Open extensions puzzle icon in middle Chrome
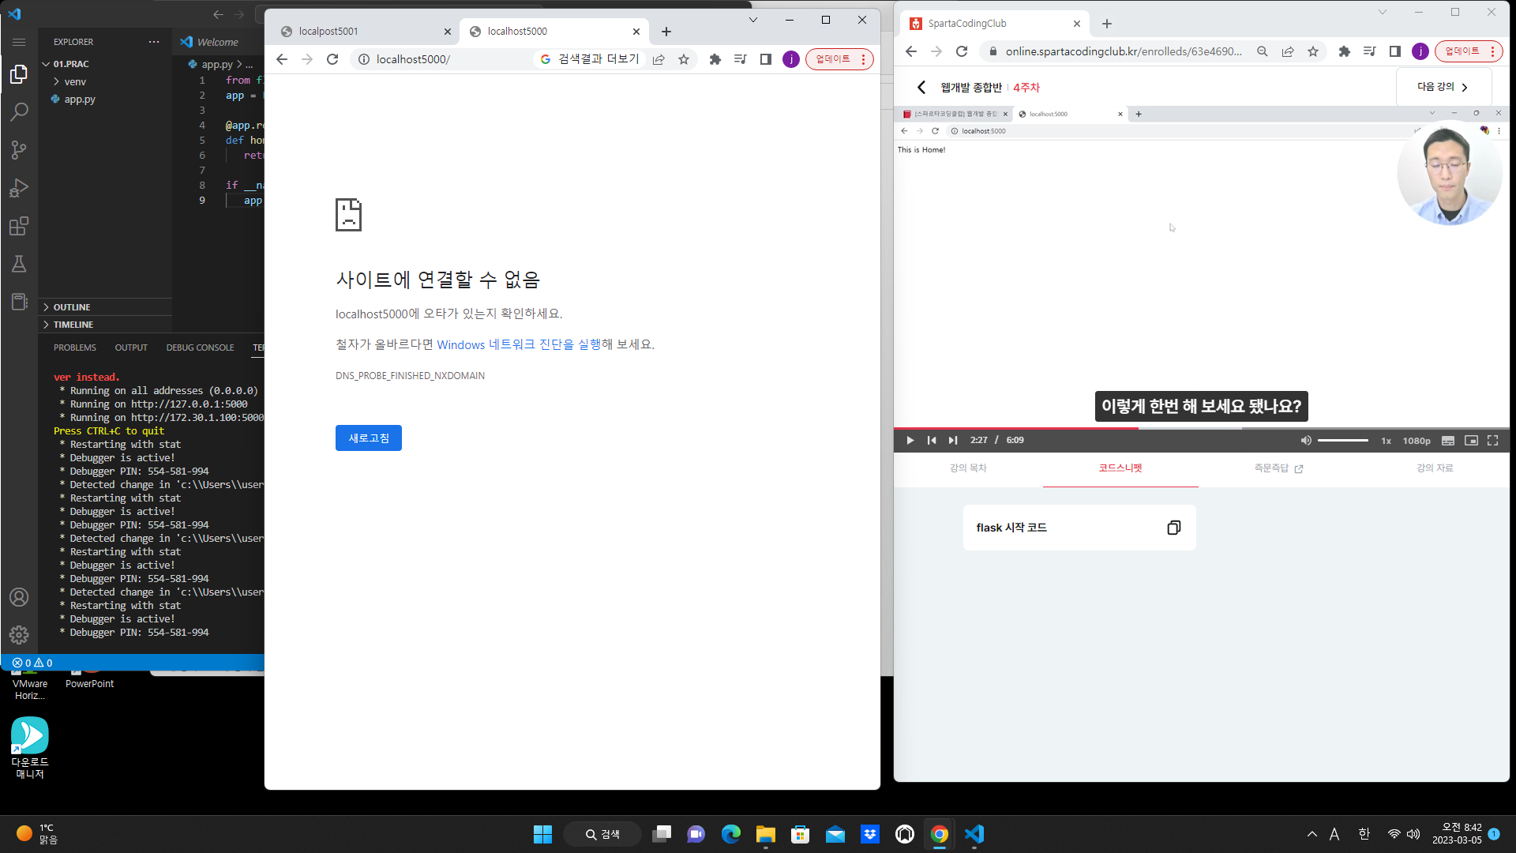The image size is (1516, 853). coord(715,59)
